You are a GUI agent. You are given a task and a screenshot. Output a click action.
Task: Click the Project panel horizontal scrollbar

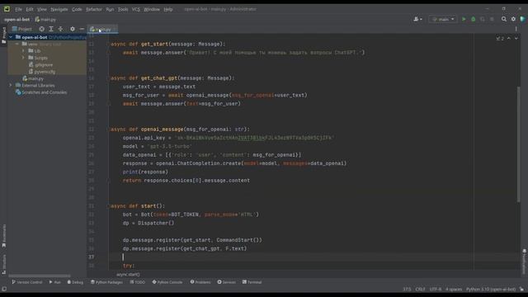[x=40, y=276]
